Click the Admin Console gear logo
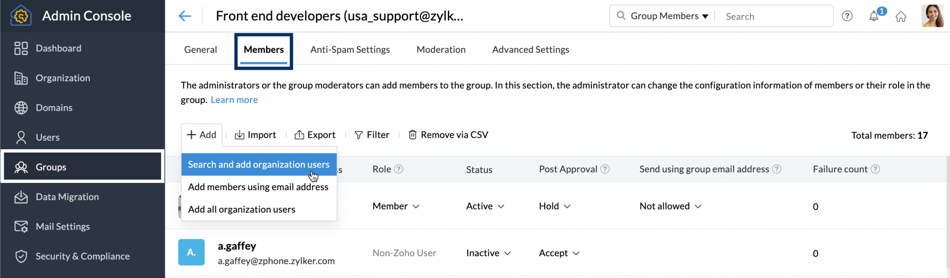 click(20, 16)
